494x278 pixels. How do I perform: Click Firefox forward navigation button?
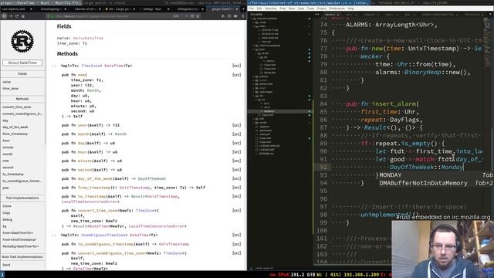(x=10, y=15)
